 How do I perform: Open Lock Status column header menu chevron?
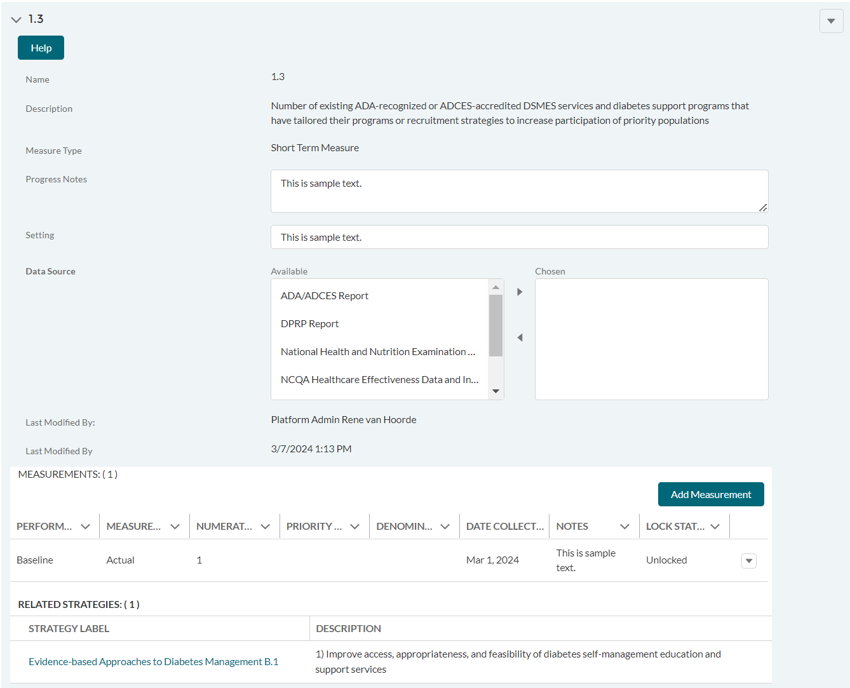click(x=715, y=527)
